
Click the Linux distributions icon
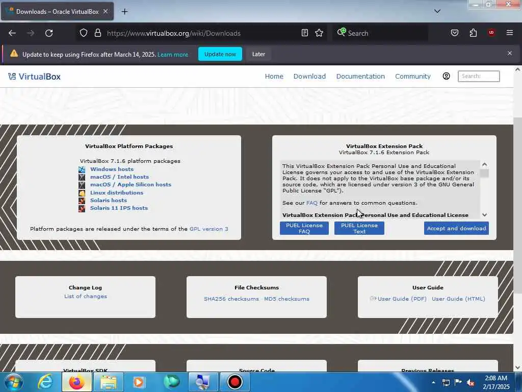click(82, 192)
